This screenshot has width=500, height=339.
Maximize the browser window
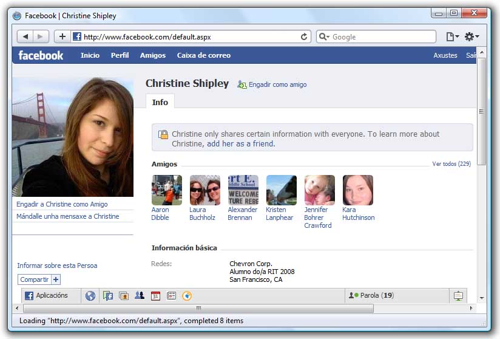point(454,13)
